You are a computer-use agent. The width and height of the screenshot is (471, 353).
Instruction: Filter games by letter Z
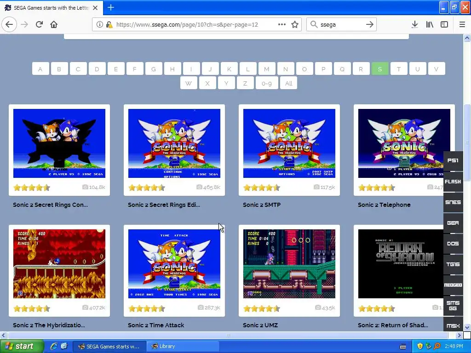click(x=245, y=83)
